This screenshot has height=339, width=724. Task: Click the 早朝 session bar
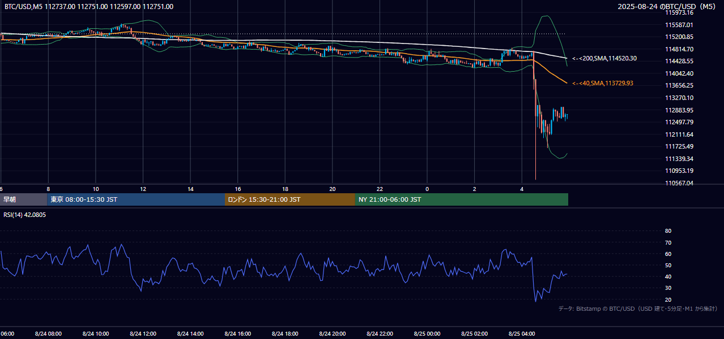click(23, 199)
